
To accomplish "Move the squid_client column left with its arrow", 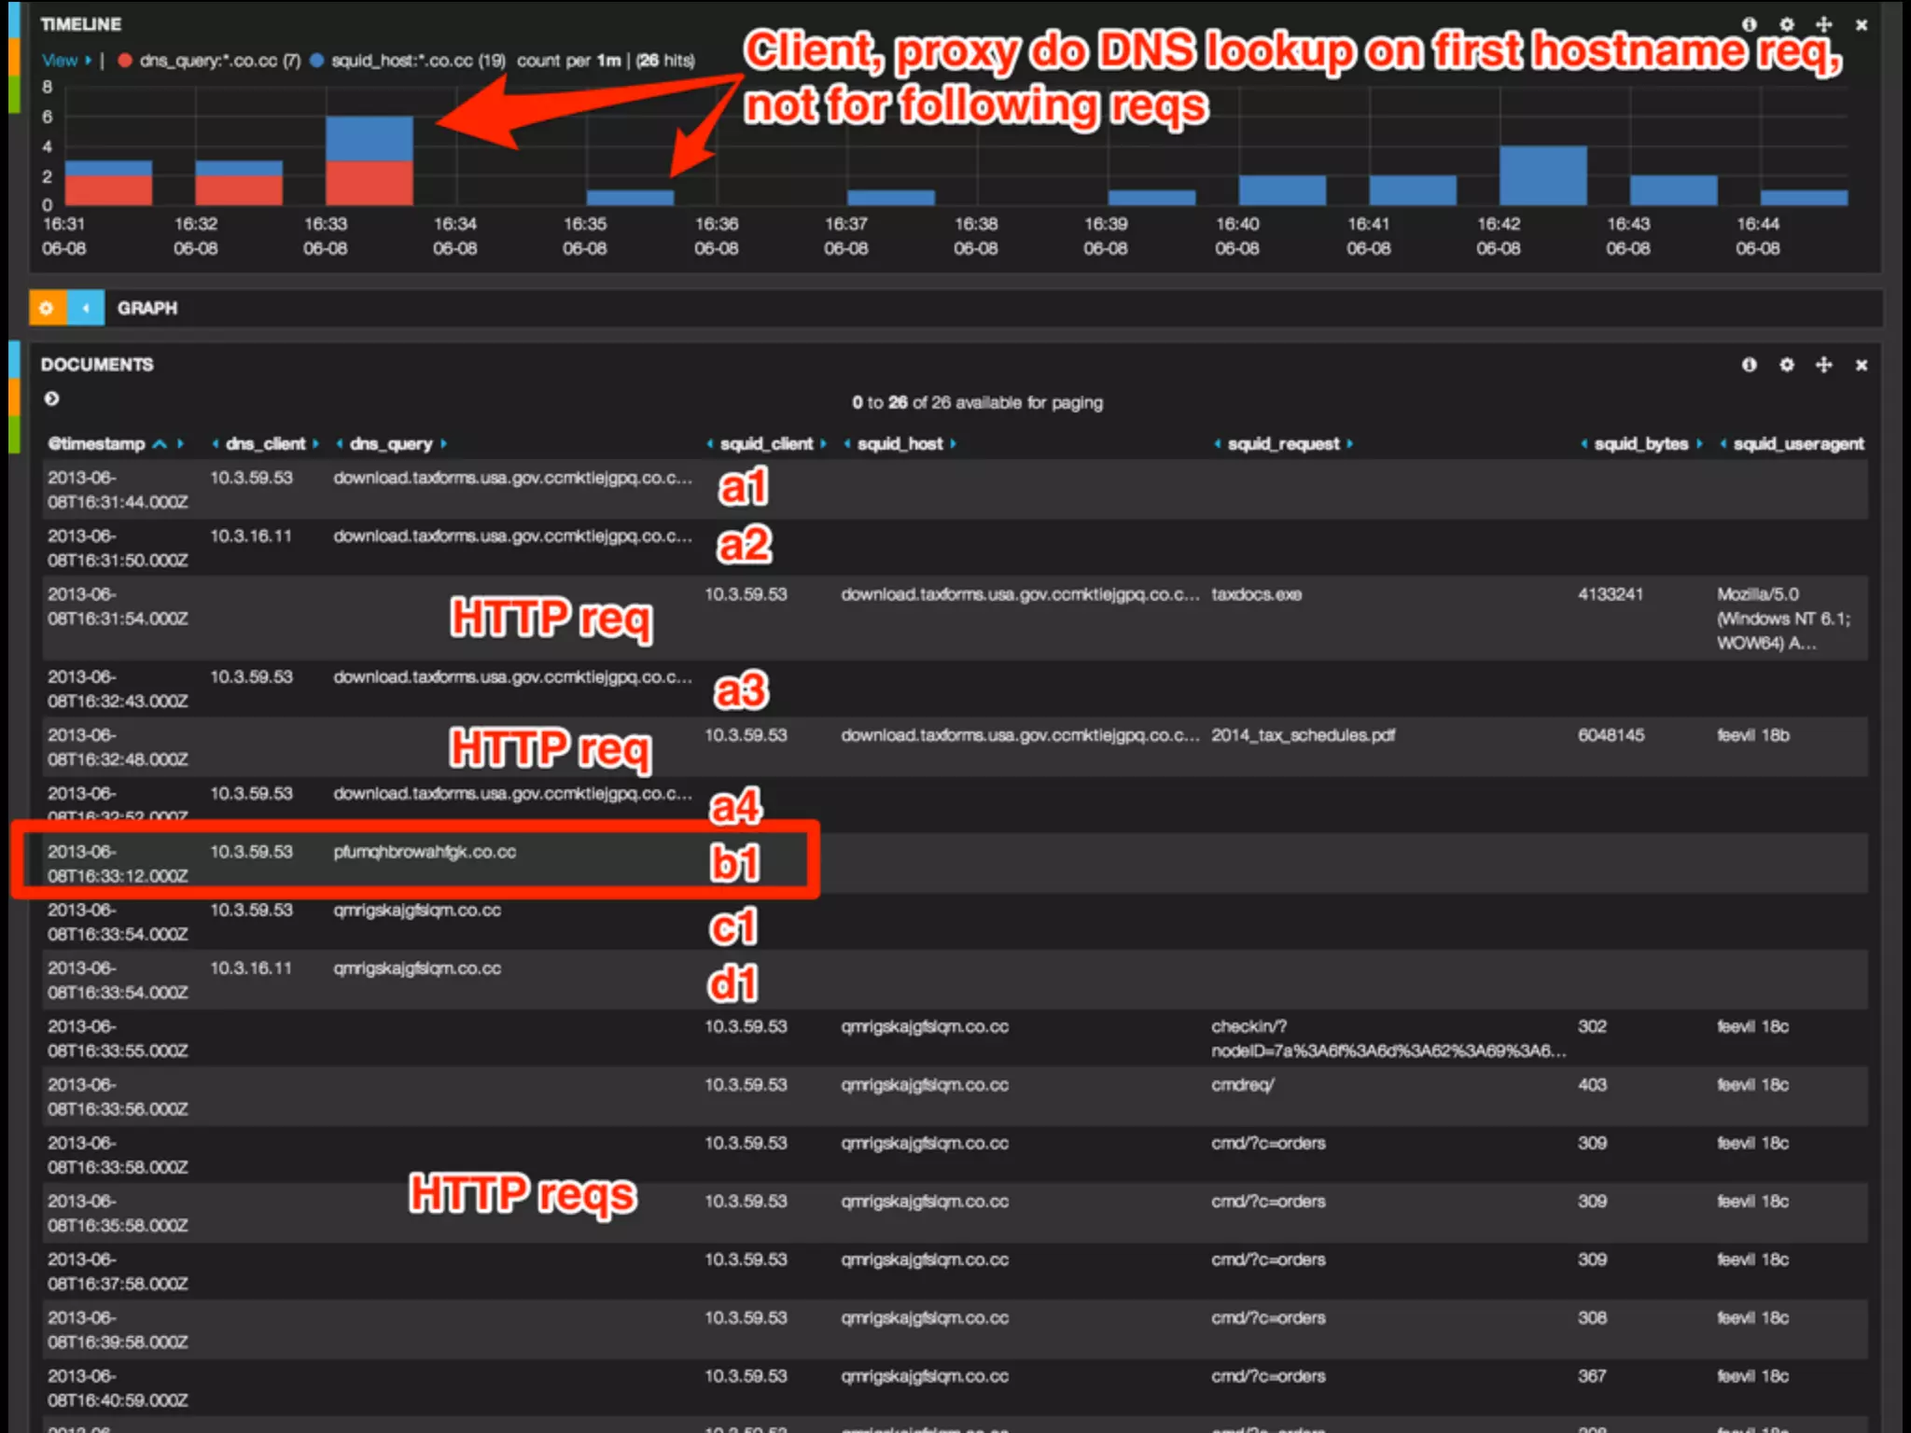I will (x=710, y=444).
